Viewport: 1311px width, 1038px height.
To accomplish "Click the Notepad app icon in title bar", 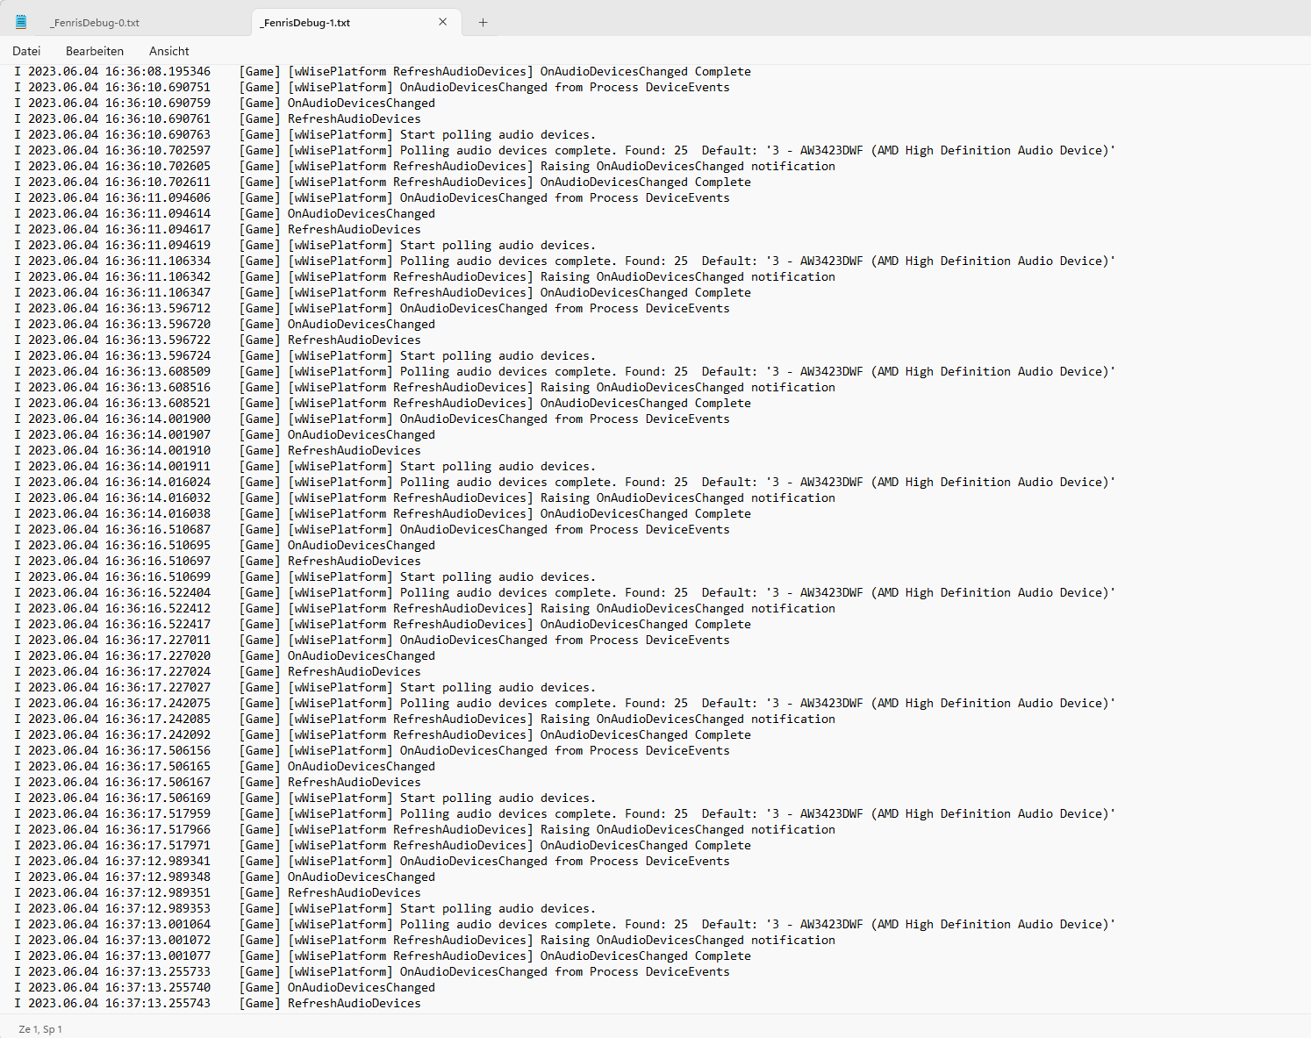I will tap(21, 22).
